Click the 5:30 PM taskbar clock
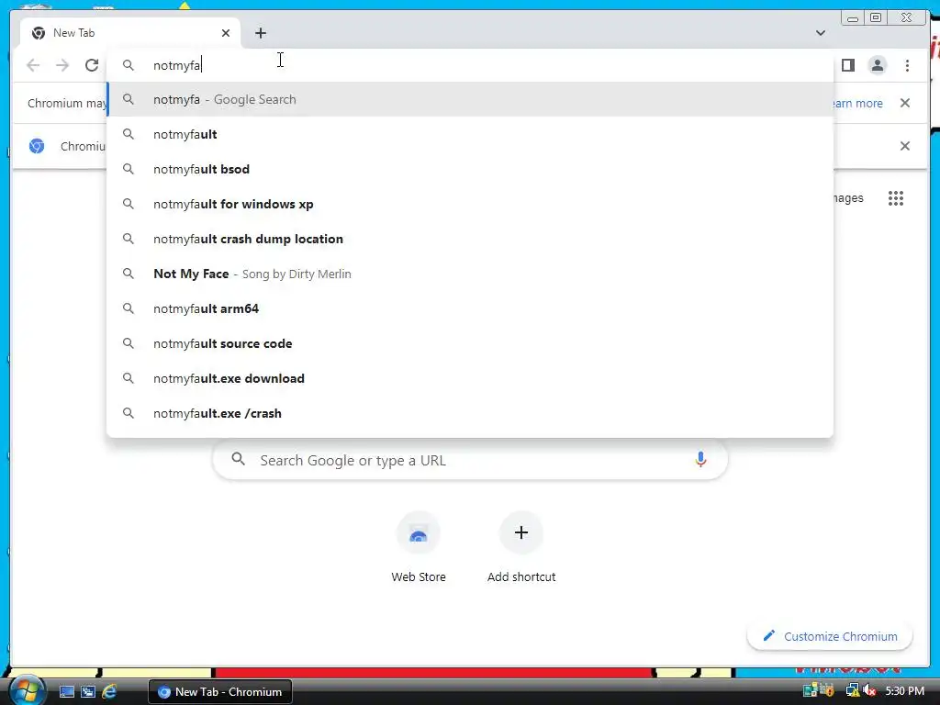This screenshot has width=940, height=705. 904,691
